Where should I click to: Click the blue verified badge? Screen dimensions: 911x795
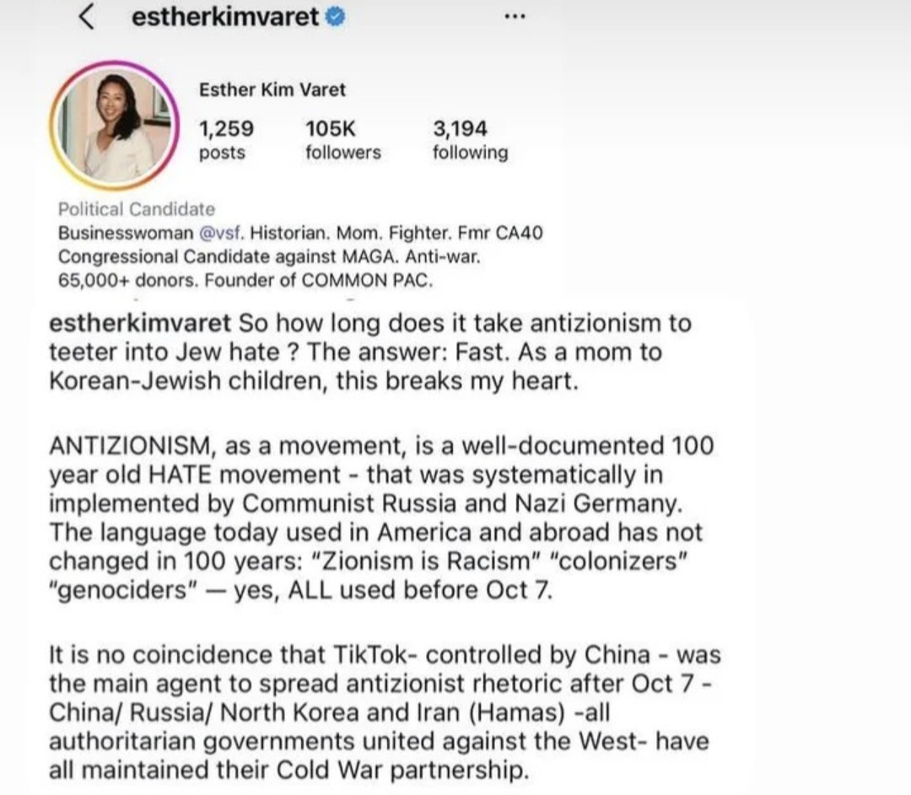coord(335,17)
